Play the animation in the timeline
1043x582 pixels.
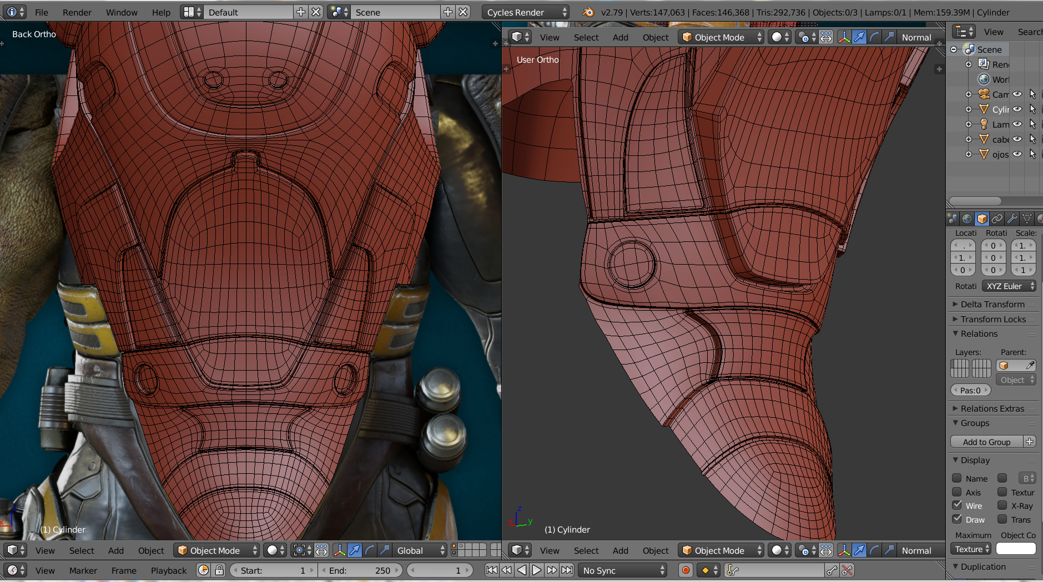[536, 570]
